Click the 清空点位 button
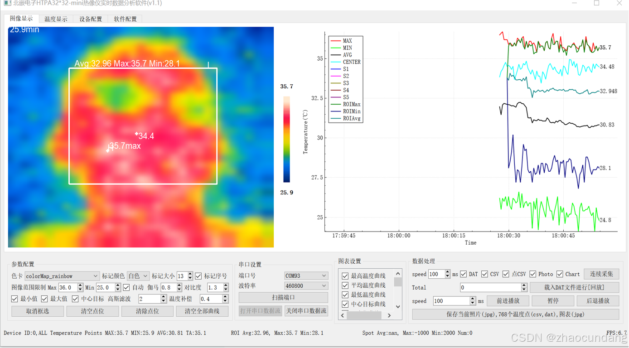This screenshot has height=348, width=629. coord(92,311)
